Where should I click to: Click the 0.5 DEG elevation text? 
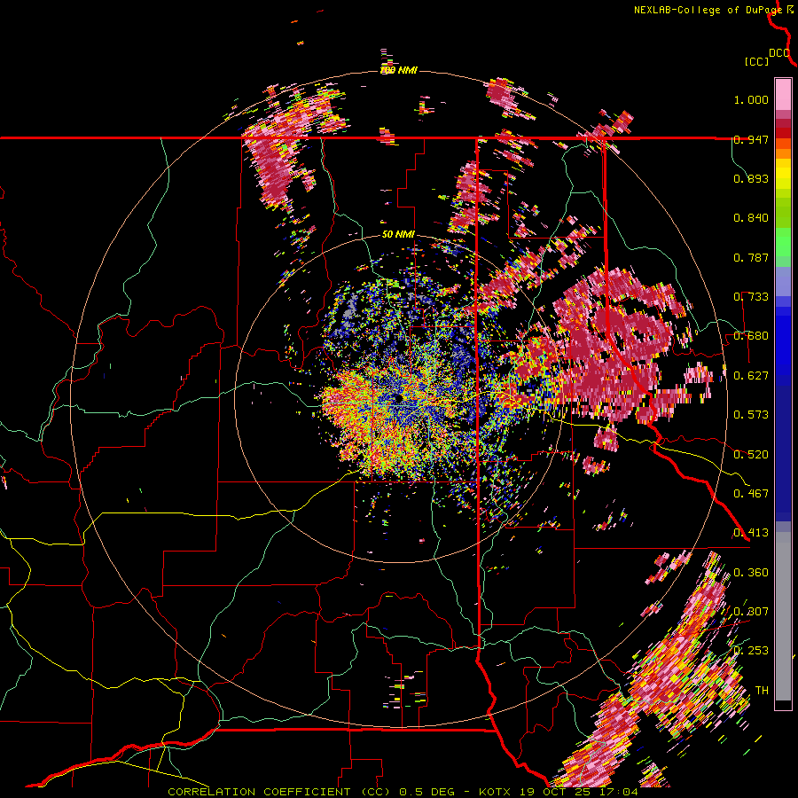coord(428,792)
